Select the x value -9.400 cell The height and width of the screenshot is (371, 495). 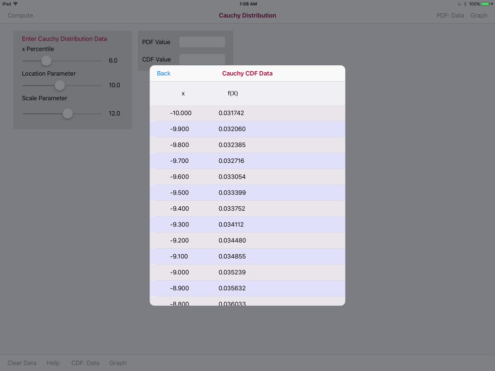pyautogui.click(x=179, y=209)
